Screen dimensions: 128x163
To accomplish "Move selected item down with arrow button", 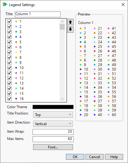I will click(x=70, y=29).
